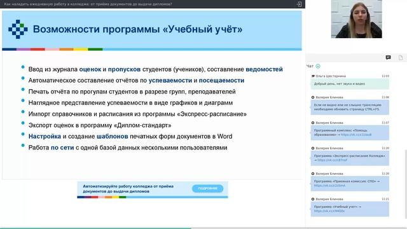Click the slide title «Возможности программы «Учебный учёт»
Viewport: 407px width, 229px height.
pyautogui.click(x=137, y=29)
